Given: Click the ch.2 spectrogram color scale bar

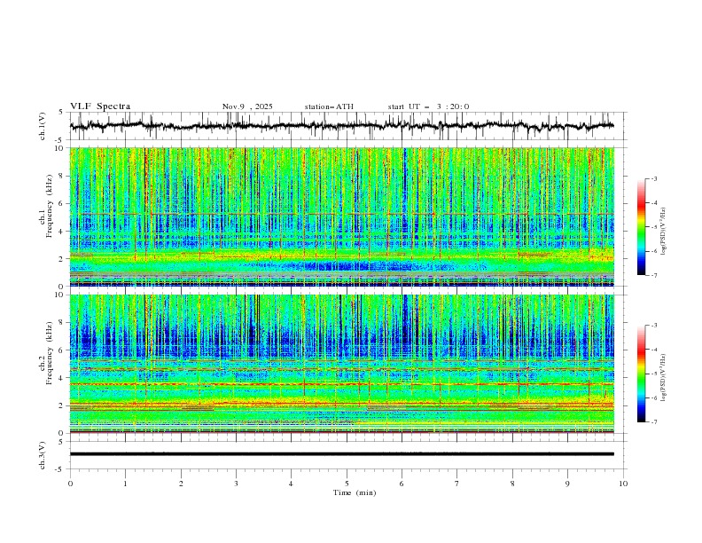Looking at the screenshot, I should (641, 374).
